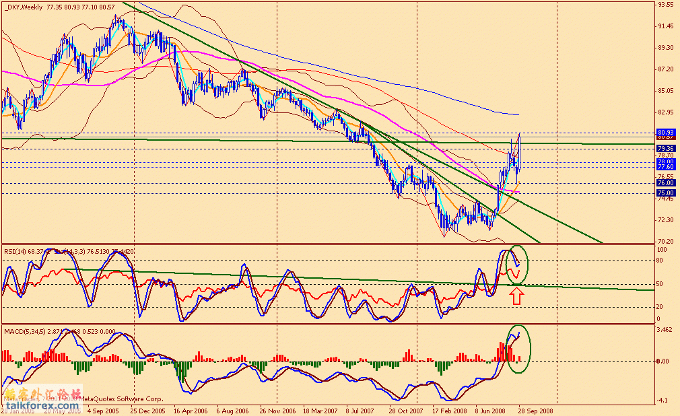680x416 pixels.
Task: Click the 89.30 price axis label
Action: [x=666, y=48]
